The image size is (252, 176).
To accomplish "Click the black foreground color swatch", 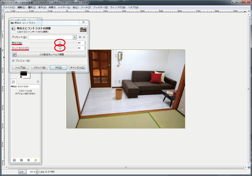I will pos(24,74).
